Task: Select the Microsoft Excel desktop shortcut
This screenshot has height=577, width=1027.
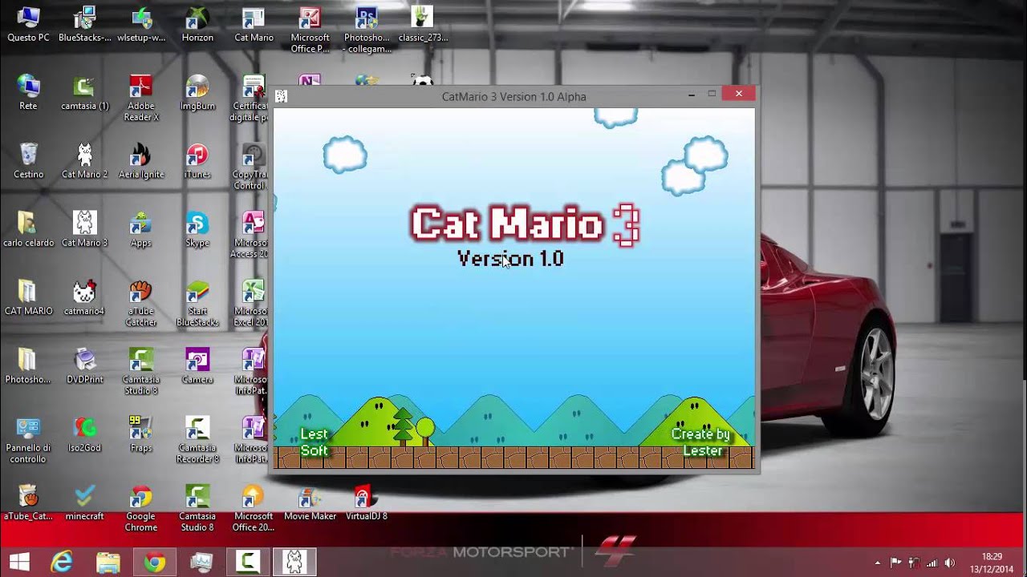Action: point(250,303)
